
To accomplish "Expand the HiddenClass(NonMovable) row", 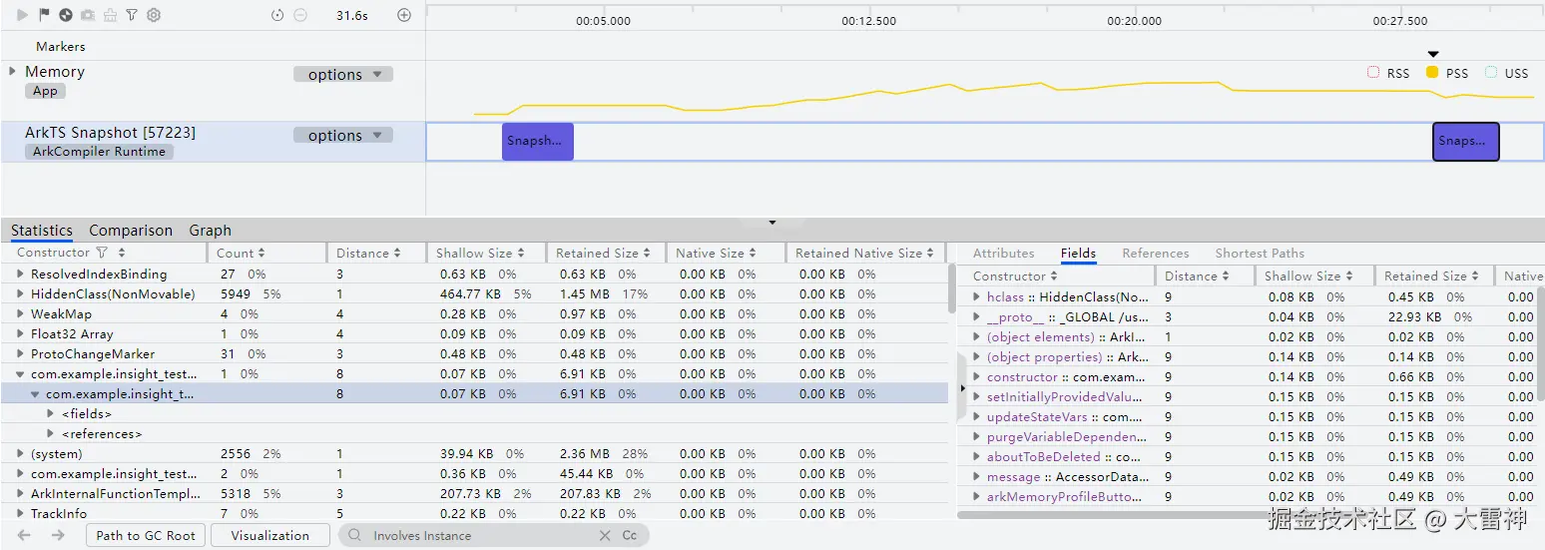I will [x=20, y=293].
